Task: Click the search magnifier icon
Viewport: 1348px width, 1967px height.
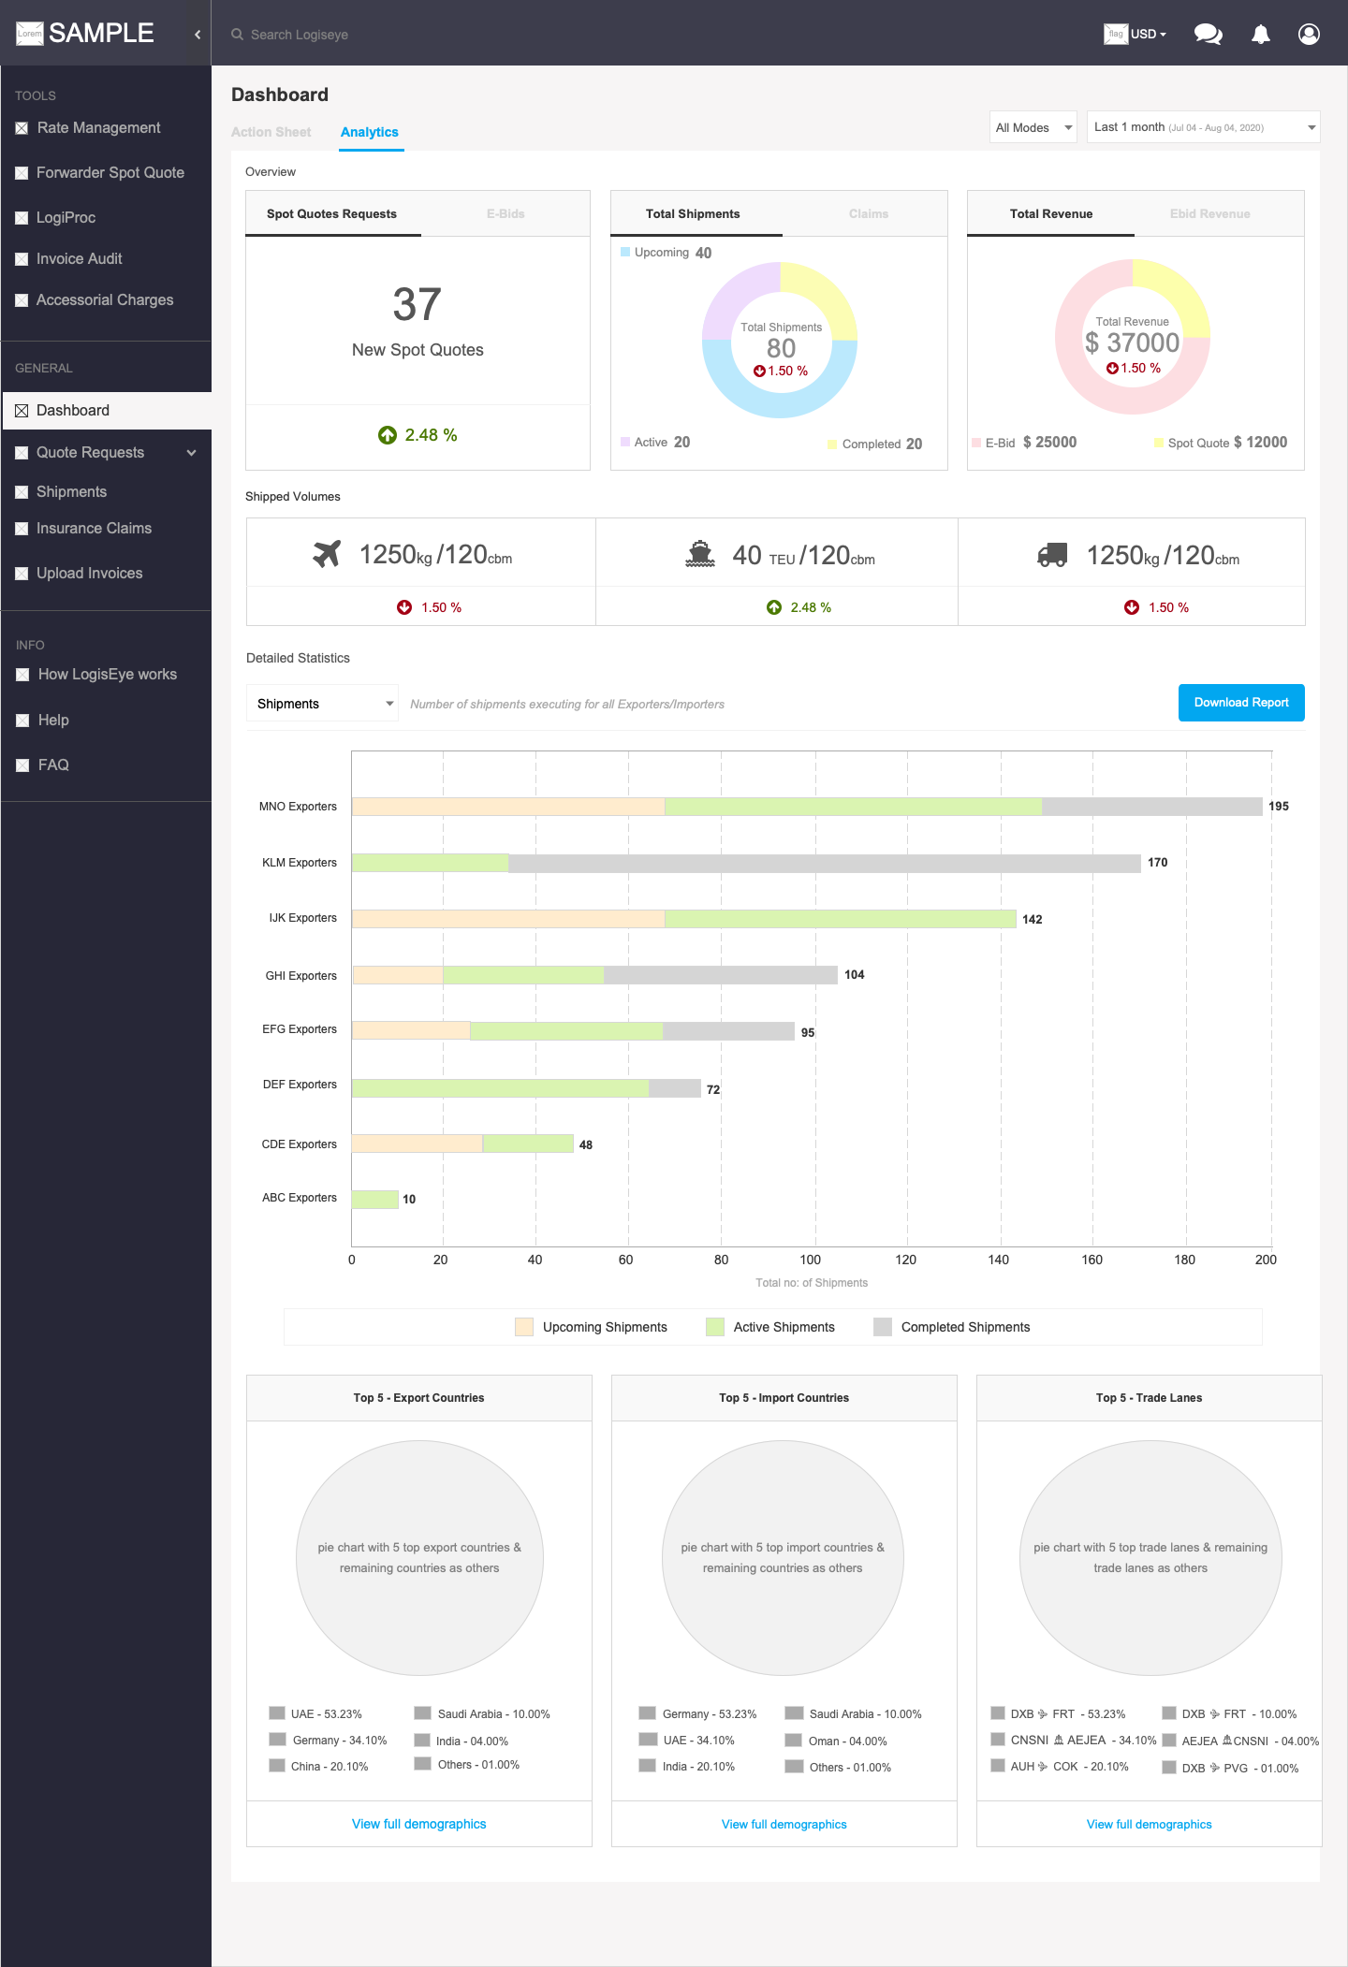Action: coord(238,35)
